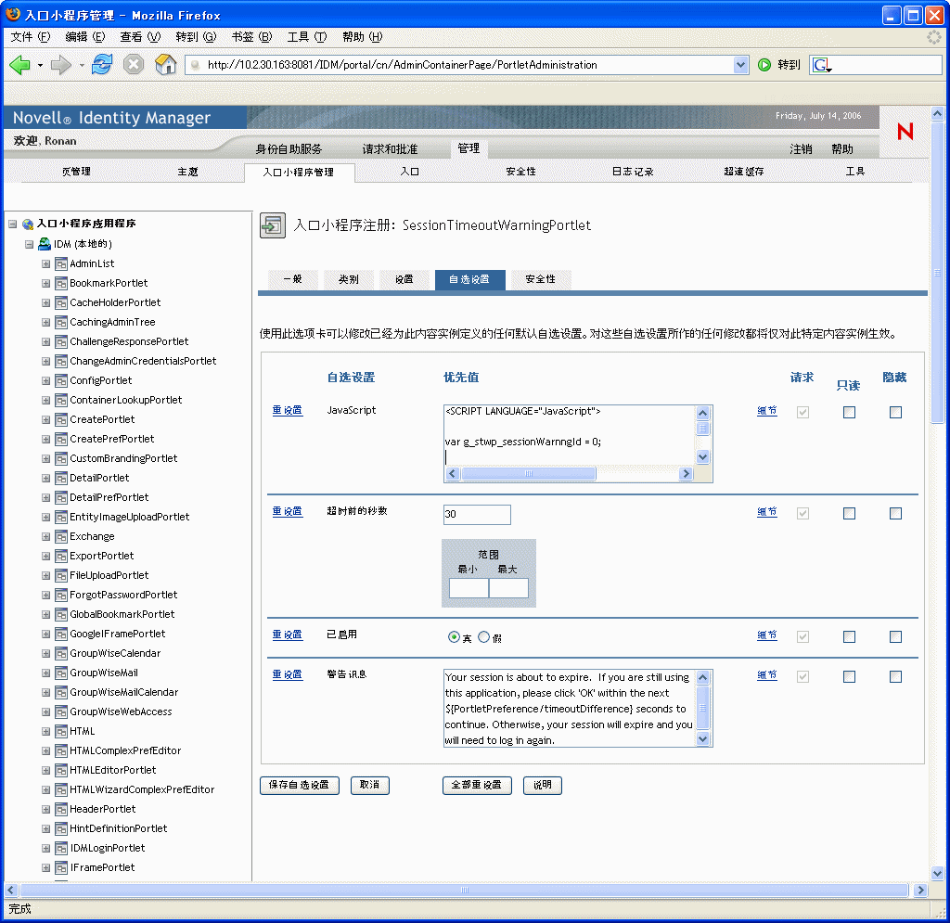Select the 真 (true) radio button
Image resolution: width=950 pixels, height=923 pixels.
454,636
